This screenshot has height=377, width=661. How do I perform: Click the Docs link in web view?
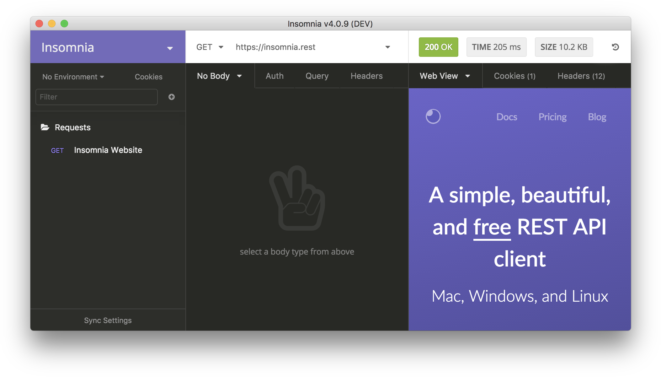point(507,117)
